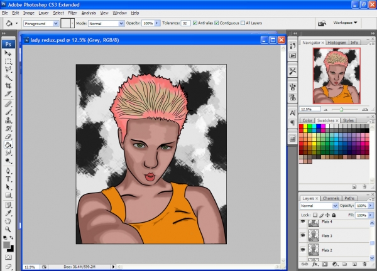The image size is (377, 271).
Task: Select the Eyedropper tool
Action: pos(8,213)
